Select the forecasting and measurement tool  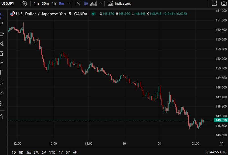[x=2, y=53]
